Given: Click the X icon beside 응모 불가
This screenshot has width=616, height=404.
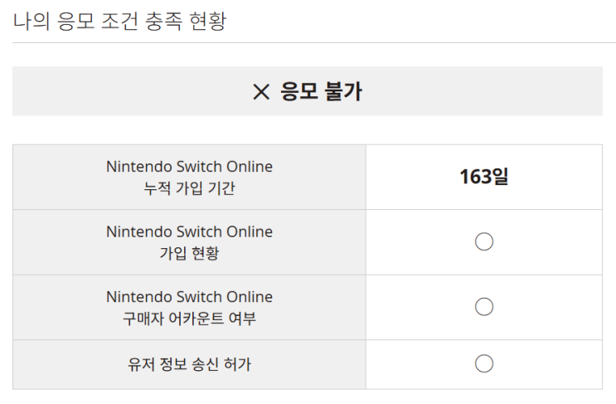Looking at the screenshot, I should click(261, 92).
